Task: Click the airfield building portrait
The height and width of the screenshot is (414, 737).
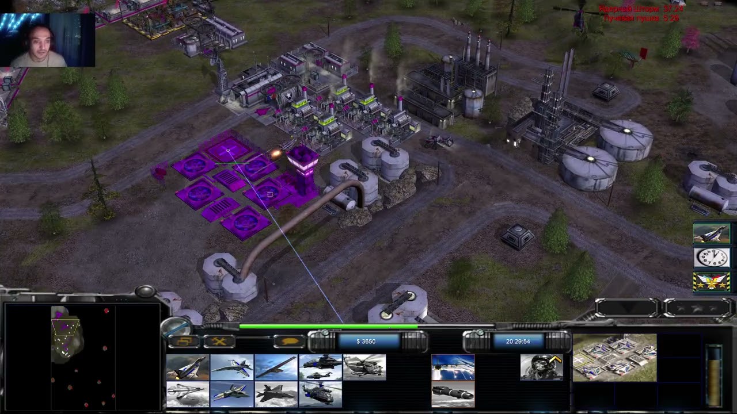Action: tap(614, 358)
